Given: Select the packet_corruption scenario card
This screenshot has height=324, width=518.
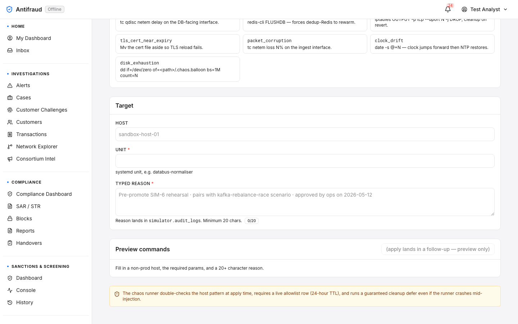Looking at the screenshot, I should 305,44.
